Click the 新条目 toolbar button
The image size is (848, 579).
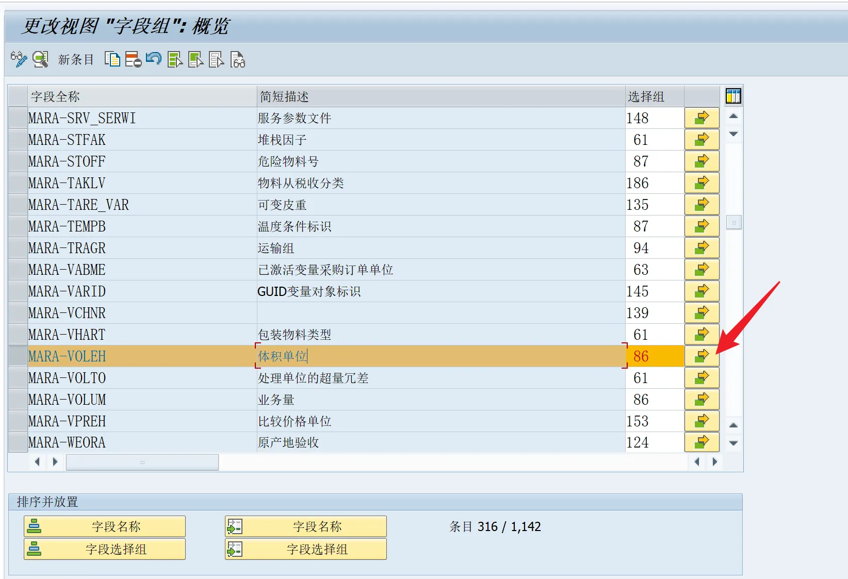click(x=76, y=60)
